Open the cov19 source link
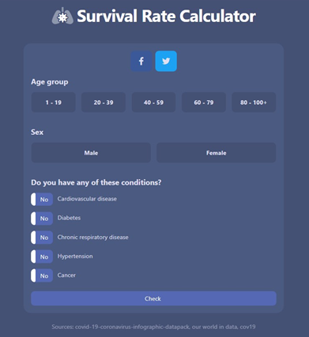The width and height of the screenshot is (309, 337). coord(247,327)
